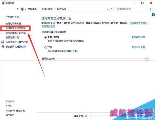Click the display-off time monitor icon
Image resolution: width=155 pixels, height=120 pixels.
[3, 42]
